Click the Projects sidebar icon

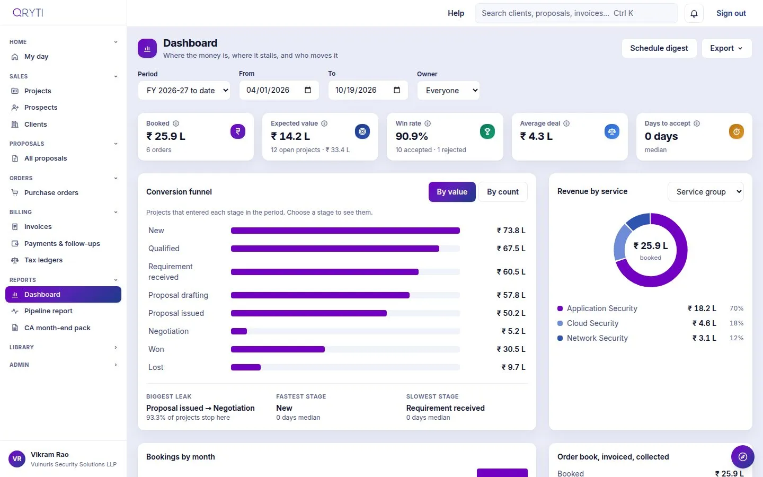[x=15, y=91]
